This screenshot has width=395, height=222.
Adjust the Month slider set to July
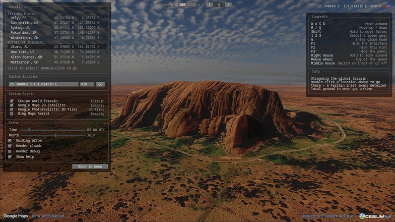click(53, 135)
